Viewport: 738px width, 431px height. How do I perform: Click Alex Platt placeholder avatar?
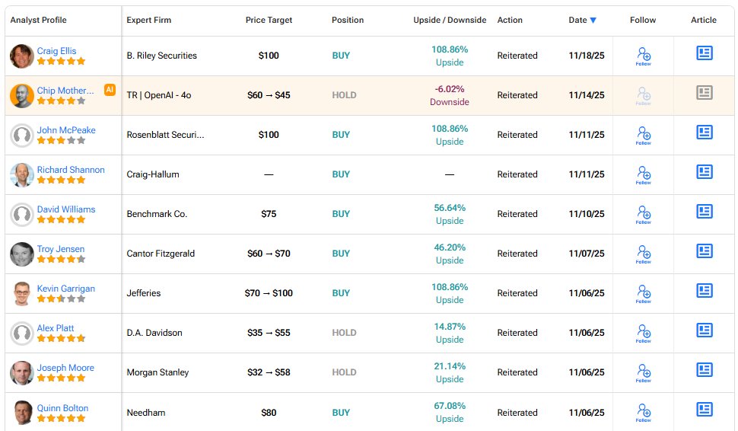(21, 333)
